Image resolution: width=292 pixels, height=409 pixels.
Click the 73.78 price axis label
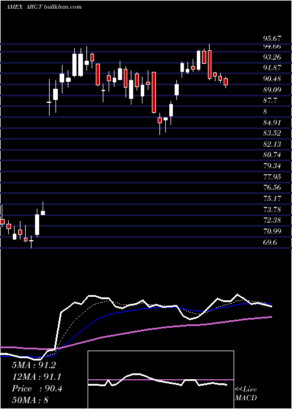tap(272, 209)
